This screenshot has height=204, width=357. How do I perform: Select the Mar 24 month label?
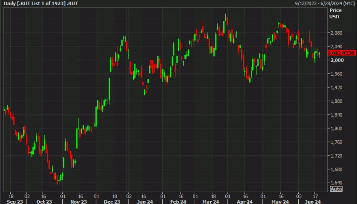[x=211, y=202]
